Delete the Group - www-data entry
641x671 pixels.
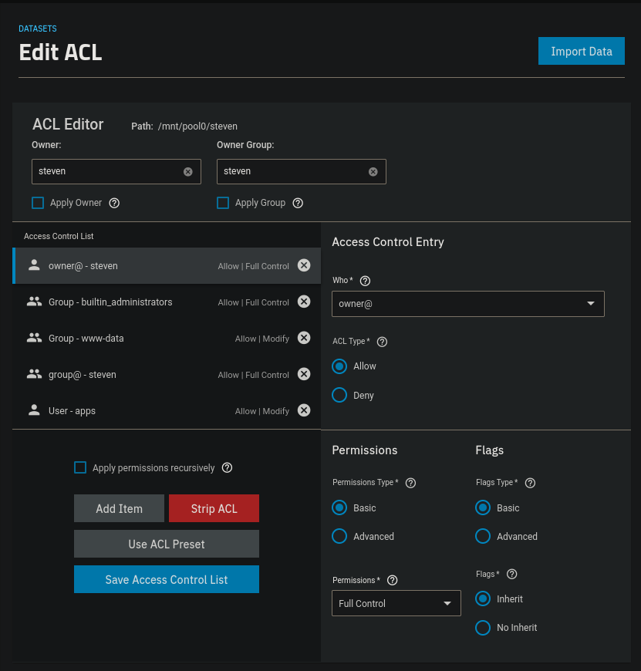pos(304,338)
